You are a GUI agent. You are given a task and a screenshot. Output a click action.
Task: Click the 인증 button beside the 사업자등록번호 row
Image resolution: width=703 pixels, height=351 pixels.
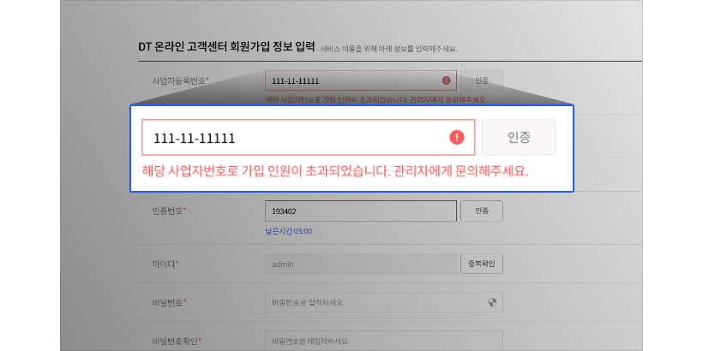click(482, 80)
